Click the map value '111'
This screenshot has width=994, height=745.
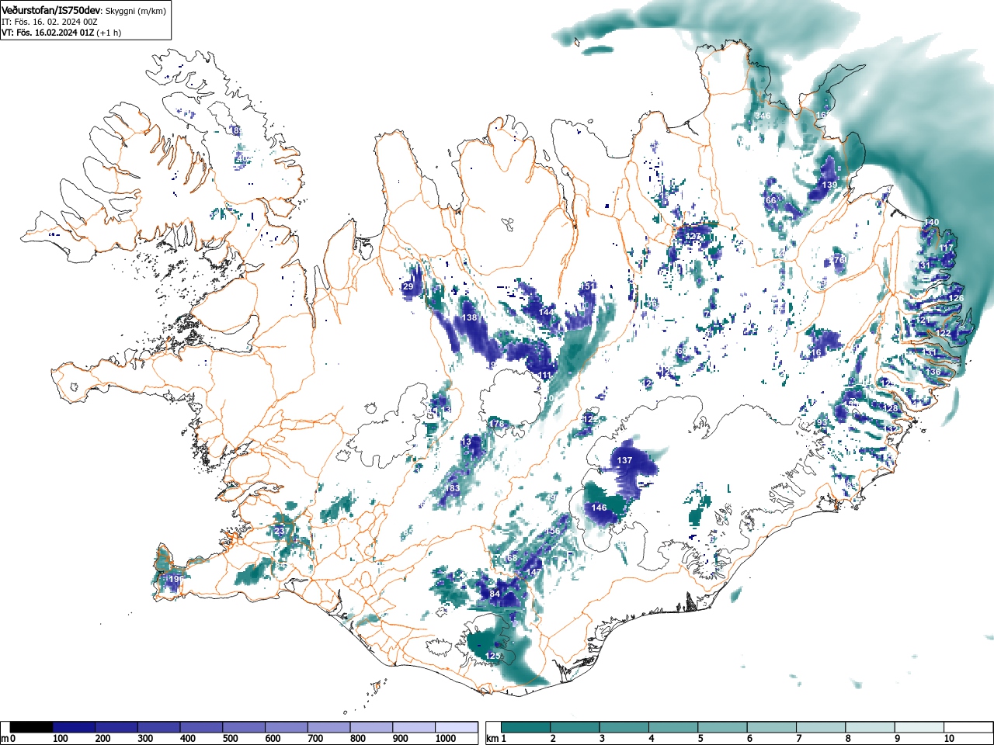pos(544,376)
